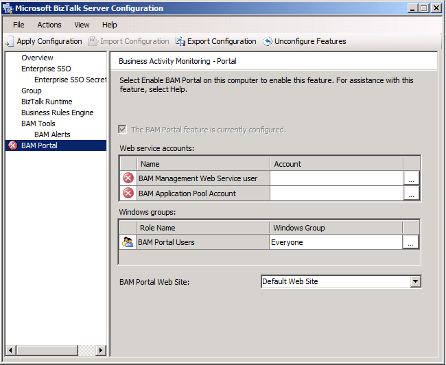
Task: Click the Unconfigure Features arrow icon
Action: (268, 42)
